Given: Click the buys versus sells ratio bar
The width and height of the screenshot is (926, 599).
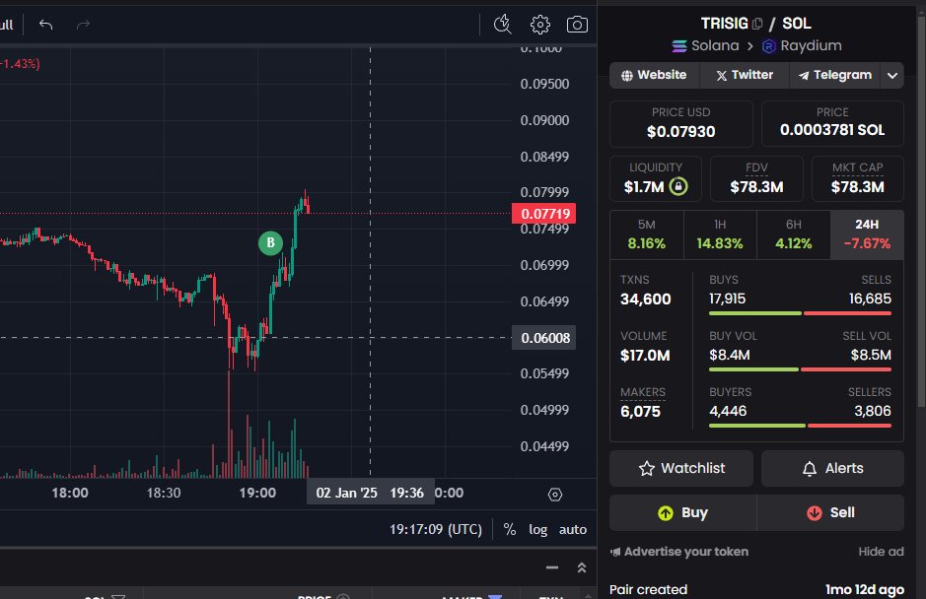Looking at the screenshot, I should (800, 313).
